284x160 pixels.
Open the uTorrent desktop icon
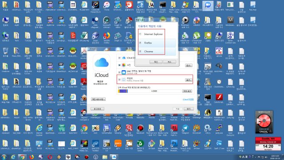coord(197,37)
